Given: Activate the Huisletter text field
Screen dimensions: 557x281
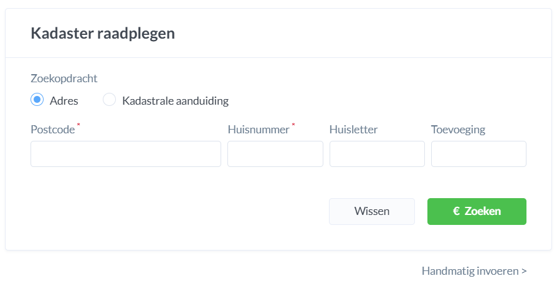Looking at the screenshot, I should (x=377, y=154).
